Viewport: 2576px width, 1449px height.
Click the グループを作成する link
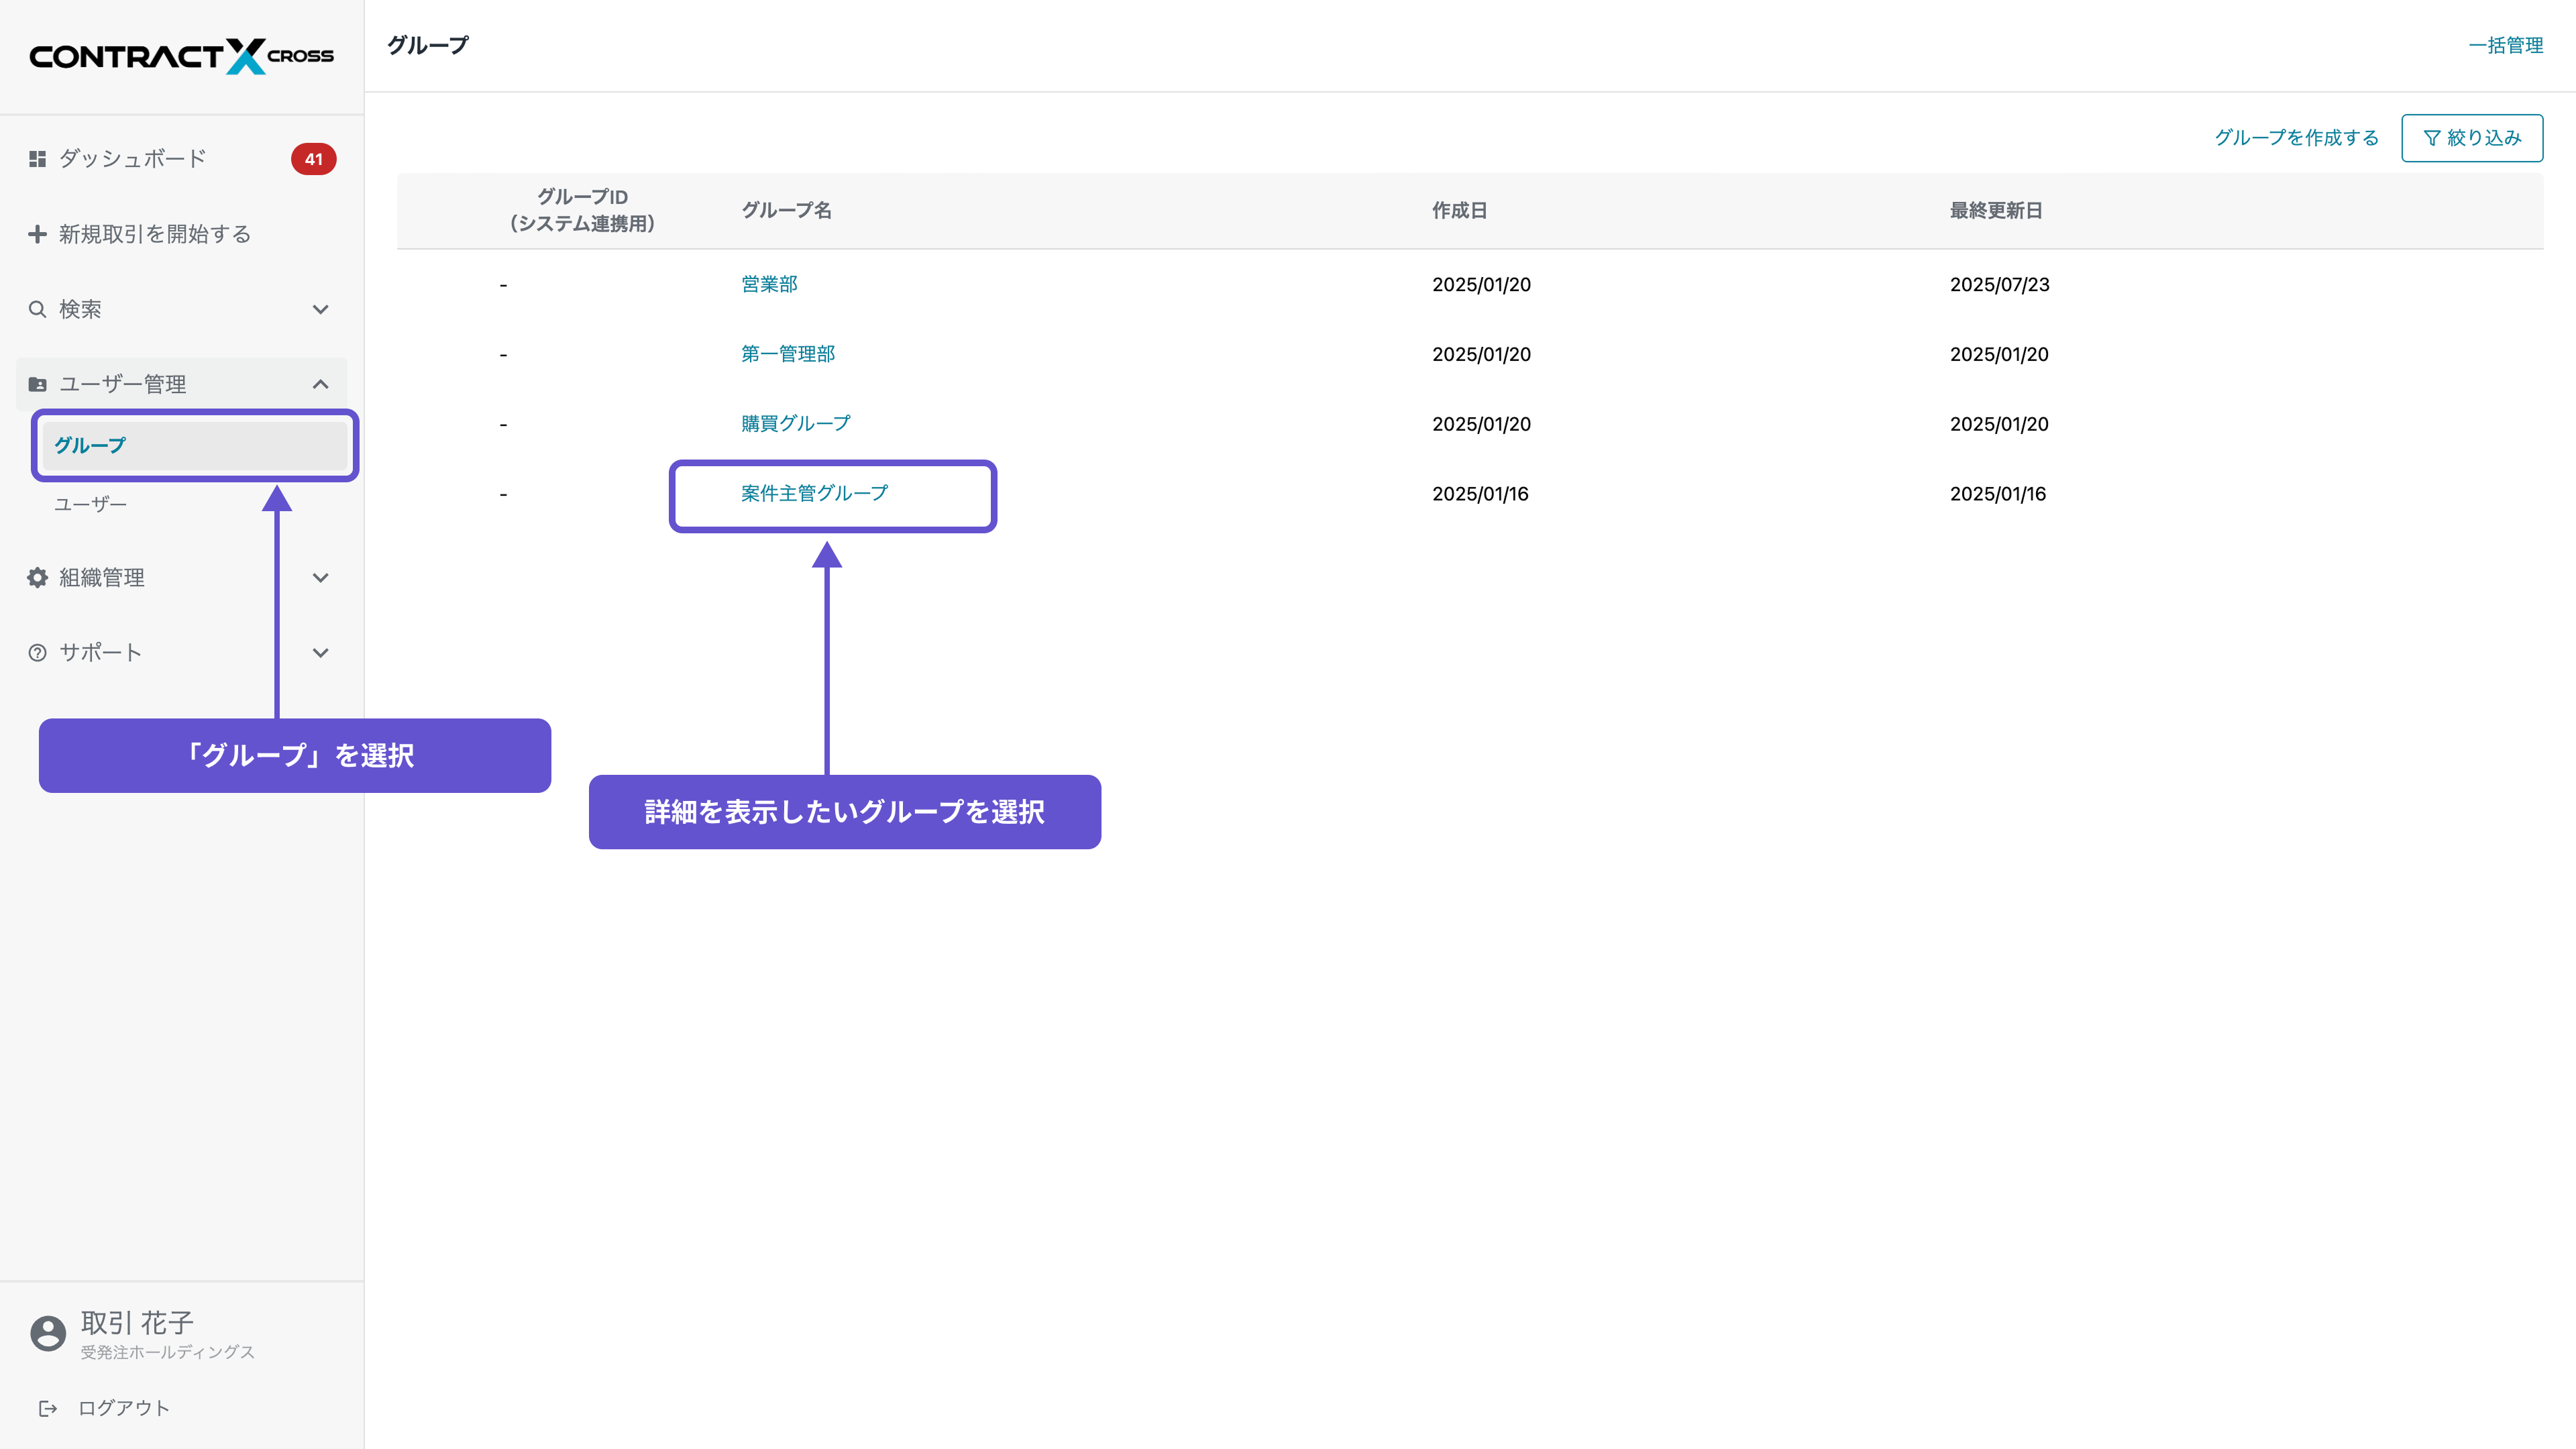(x=2296, y=138)
